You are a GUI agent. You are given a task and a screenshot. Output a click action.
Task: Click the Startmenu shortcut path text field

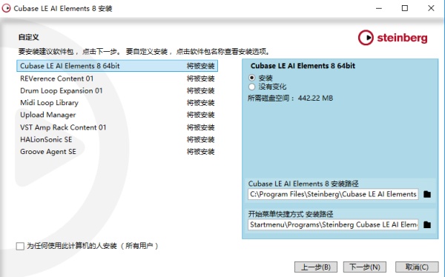click(x=333, y=225)
